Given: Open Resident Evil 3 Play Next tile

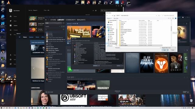Looking at the screenshot, I should pyautogui.click(x=81, y=85).
